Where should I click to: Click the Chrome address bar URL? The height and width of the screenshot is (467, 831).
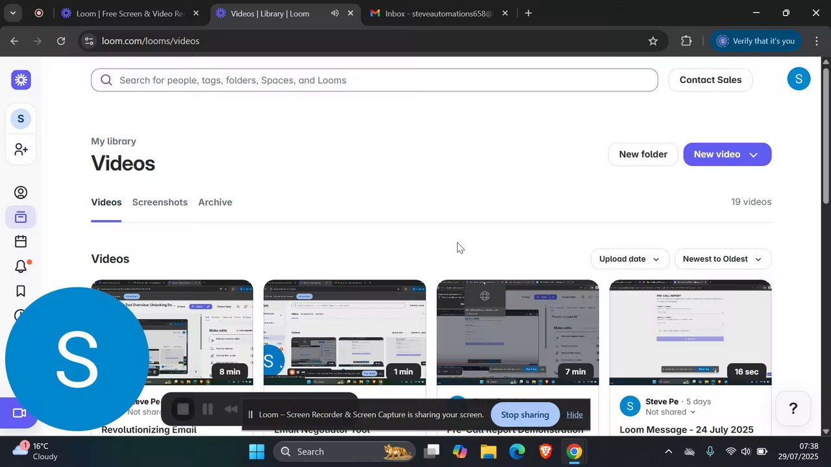(x=151, y=41)
